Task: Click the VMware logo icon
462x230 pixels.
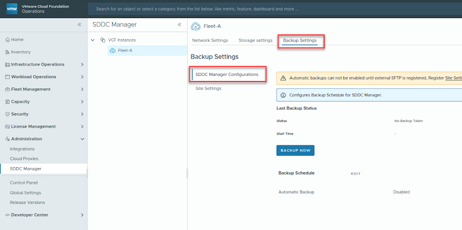Action: [12, 9]
